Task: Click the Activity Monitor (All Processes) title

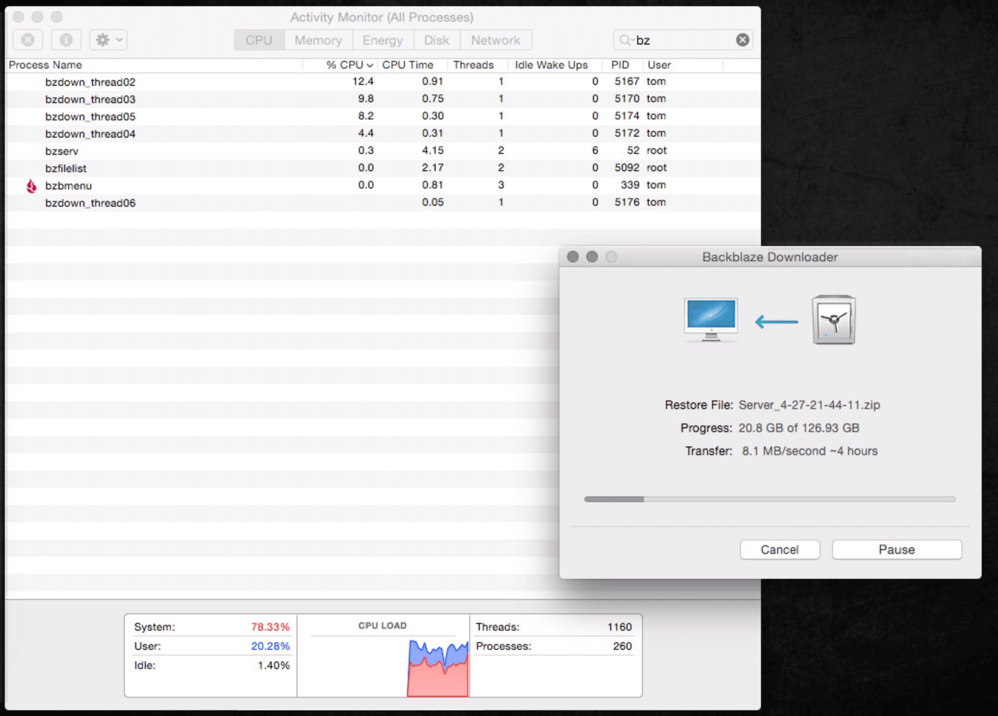Action: [x=382, y=17]
